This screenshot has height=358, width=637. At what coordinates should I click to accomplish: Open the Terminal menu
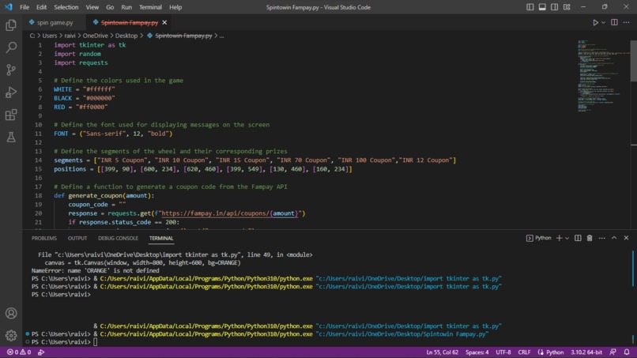pyautogui.click(x=150, y=7)
